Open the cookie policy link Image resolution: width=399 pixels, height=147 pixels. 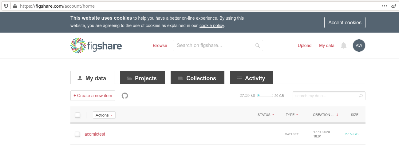[x=211, y=26]
